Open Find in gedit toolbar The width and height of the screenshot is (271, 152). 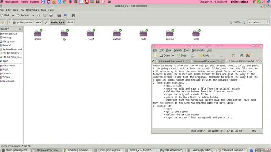[242, 55]
